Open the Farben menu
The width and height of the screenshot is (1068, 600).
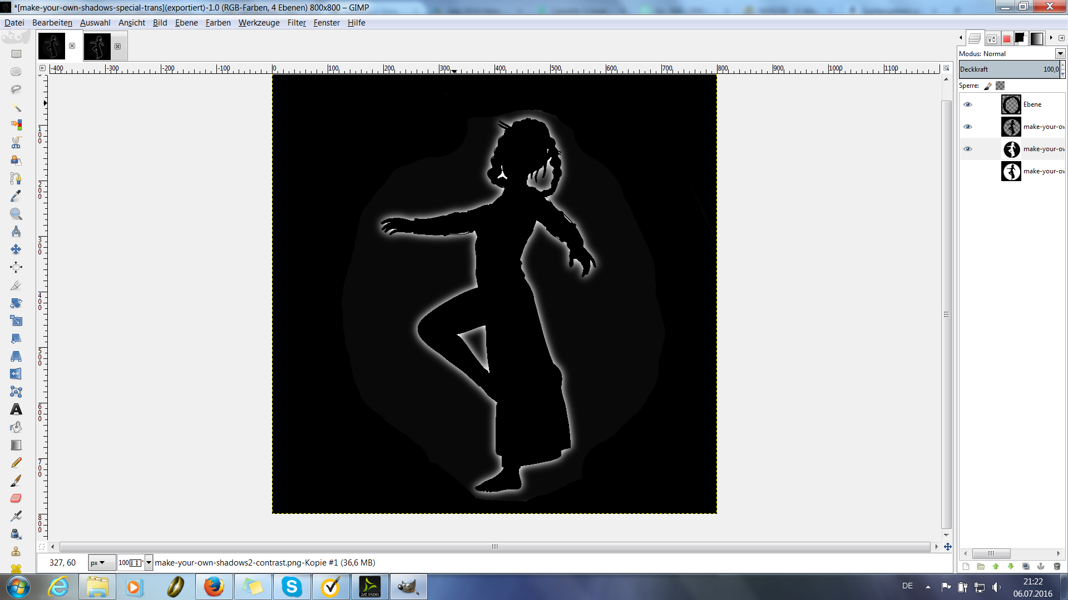tap(217, 23)
